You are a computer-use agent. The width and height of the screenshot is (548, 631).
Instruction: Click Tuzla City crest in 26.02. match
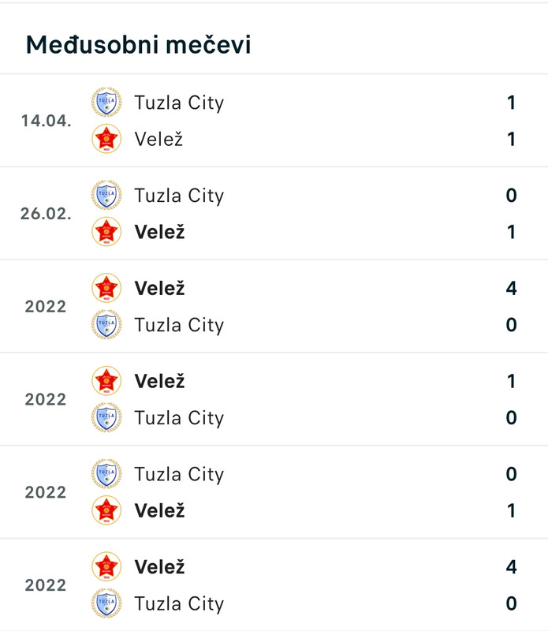(106, 195)
